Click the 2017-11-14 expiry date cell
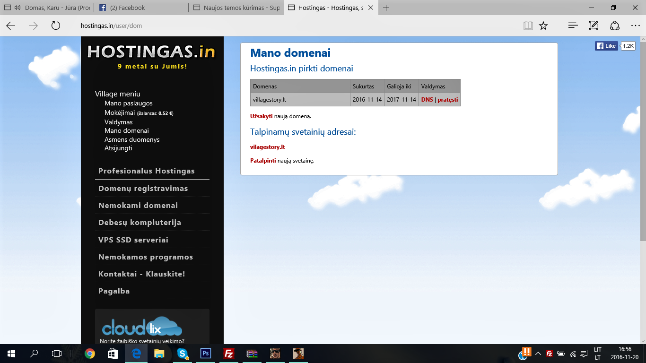 click(402, 100)
